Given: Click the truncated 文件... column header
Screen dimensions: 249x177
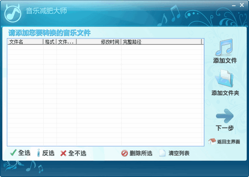Looking at the screenshot, I should (x=66, y=42).
